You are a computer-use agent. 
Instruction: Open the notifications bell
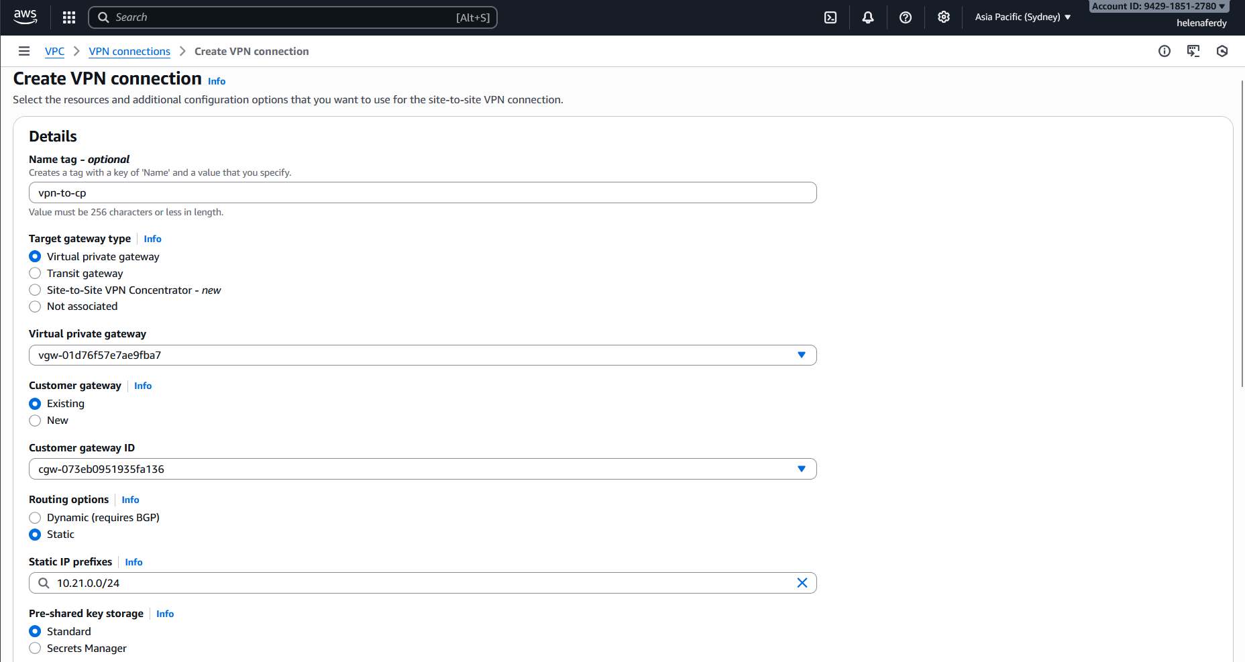[x=868, y=17]
